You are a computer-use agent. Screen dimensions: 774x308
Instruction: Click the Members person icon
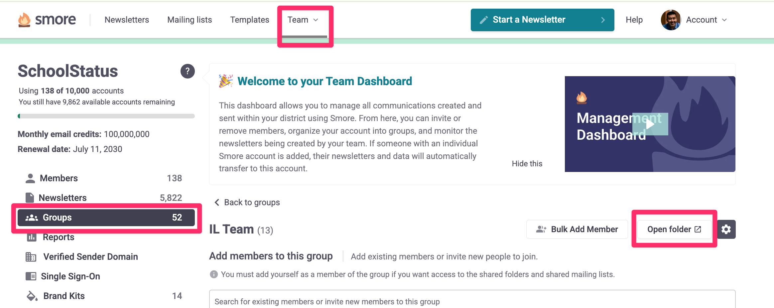pyautogui.click(x=30, y=178)
